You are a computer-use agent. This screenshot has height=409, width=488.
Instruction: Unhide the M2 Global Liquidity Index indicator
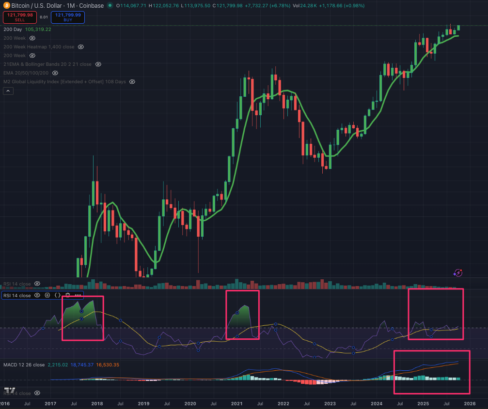click(132, 81)
